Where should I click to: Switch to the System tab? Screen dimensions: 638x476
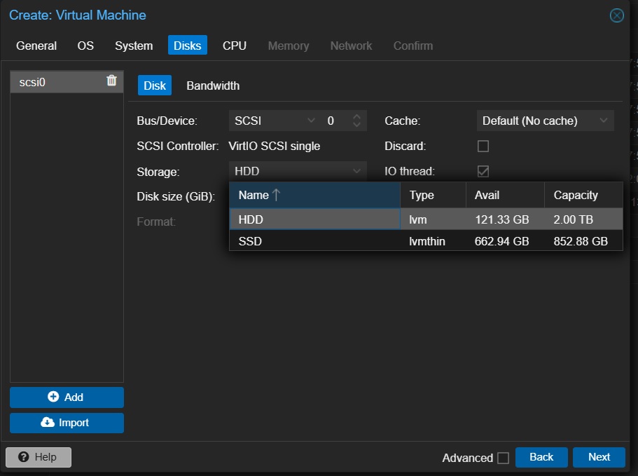click(134, 46)
